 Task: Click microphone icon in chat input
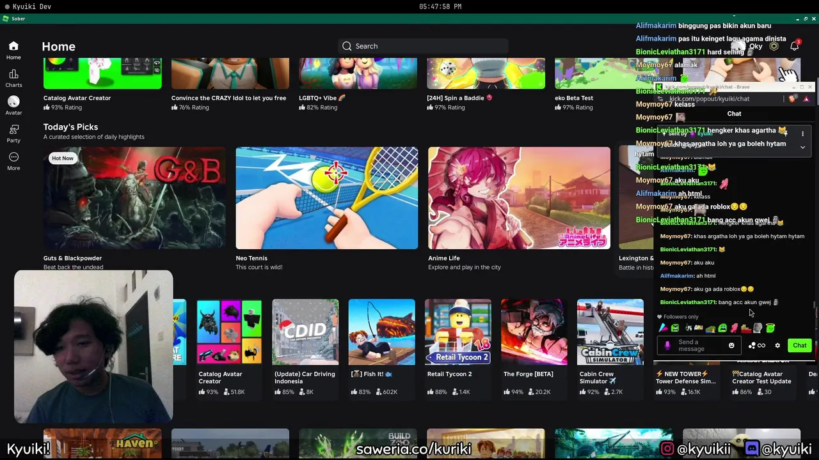[667, 346]
